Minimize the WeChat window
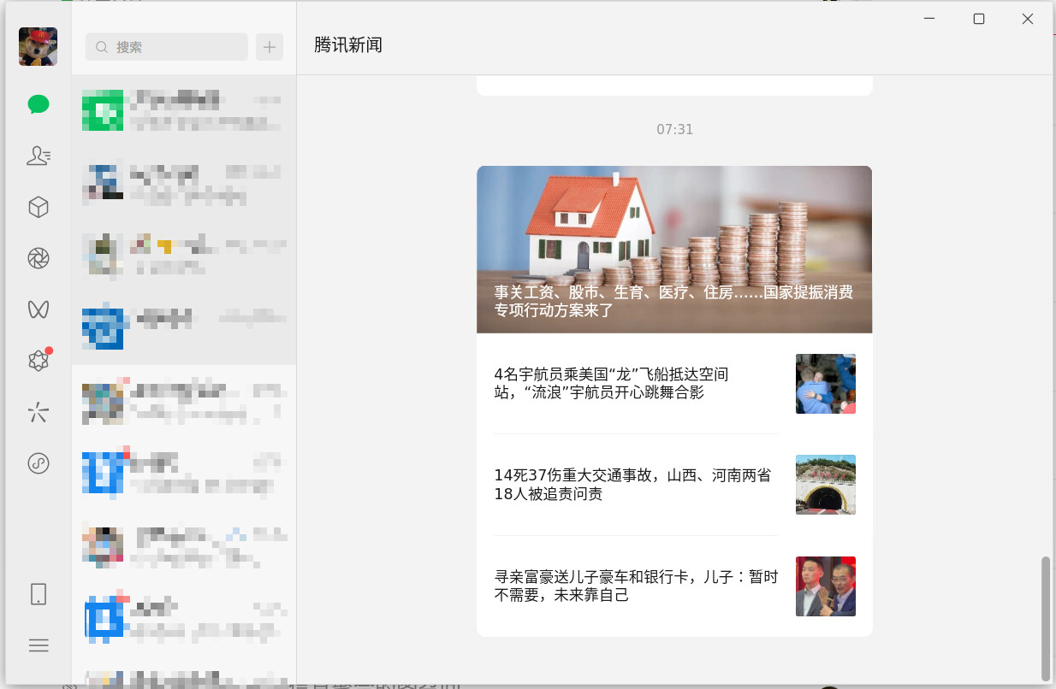The image size is (1056, 689). point(930,19)
